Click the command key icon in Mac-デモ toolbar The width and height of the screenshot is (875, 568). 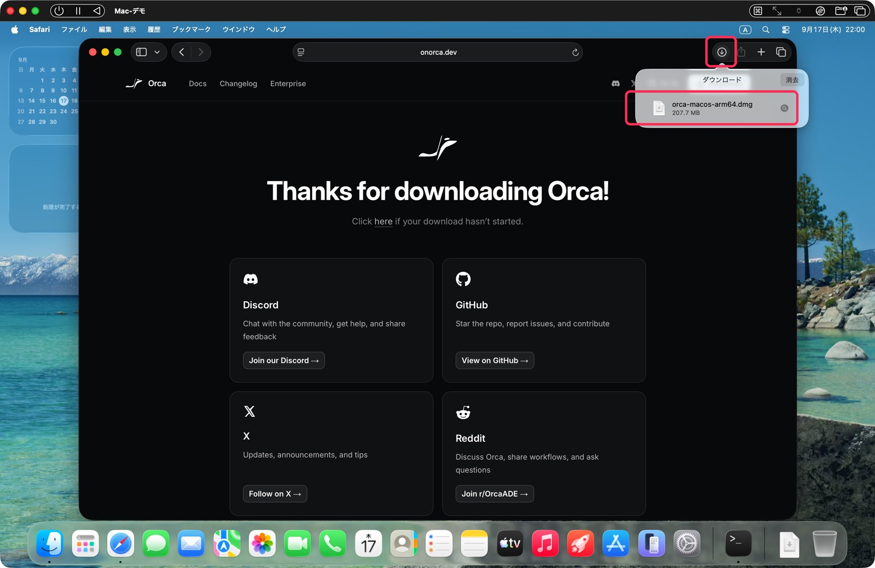[x=757, y=11]
